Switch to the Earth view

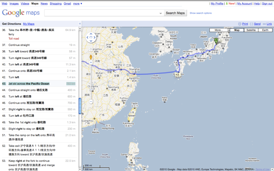[265, 30]
